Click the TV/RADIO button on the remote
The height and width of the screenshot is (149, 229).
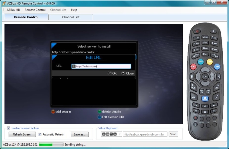[215, 118]
